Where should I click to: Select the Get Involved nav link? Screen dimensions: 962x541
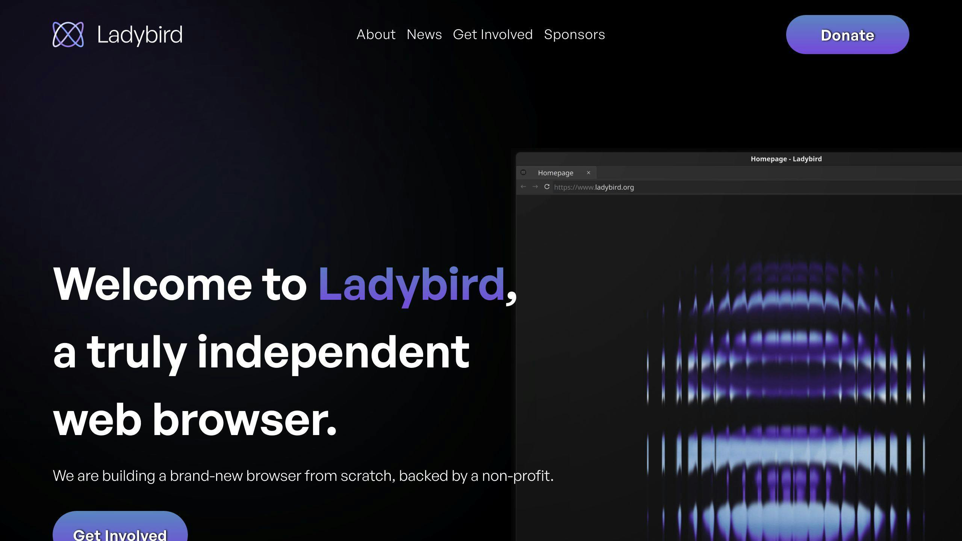[493, 34]
